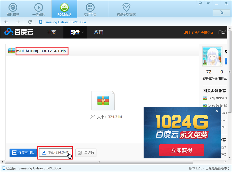Select the ROM市场 tab
Image resolution: width=232 pixels, height=172 pixels.
tap(64, 9)
